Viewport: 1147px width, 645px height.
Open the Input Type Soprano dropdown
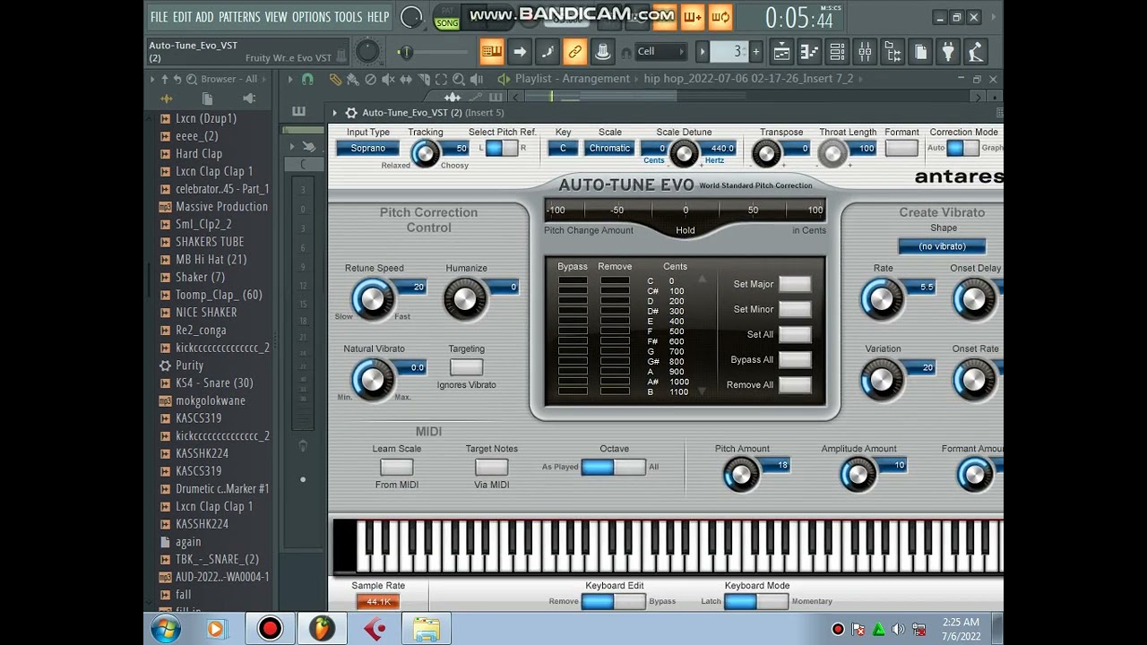pyautogui.click(x=368, y=148)
